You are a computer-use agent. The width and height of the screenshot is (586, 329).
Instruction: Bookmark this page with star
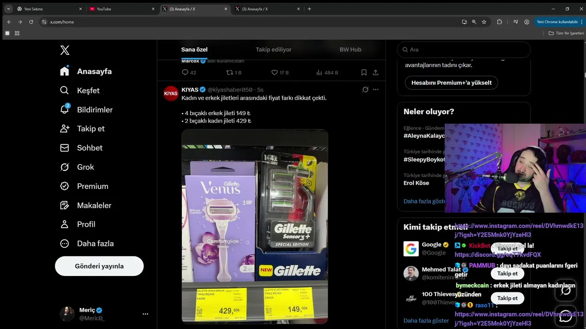pos(484,21)
